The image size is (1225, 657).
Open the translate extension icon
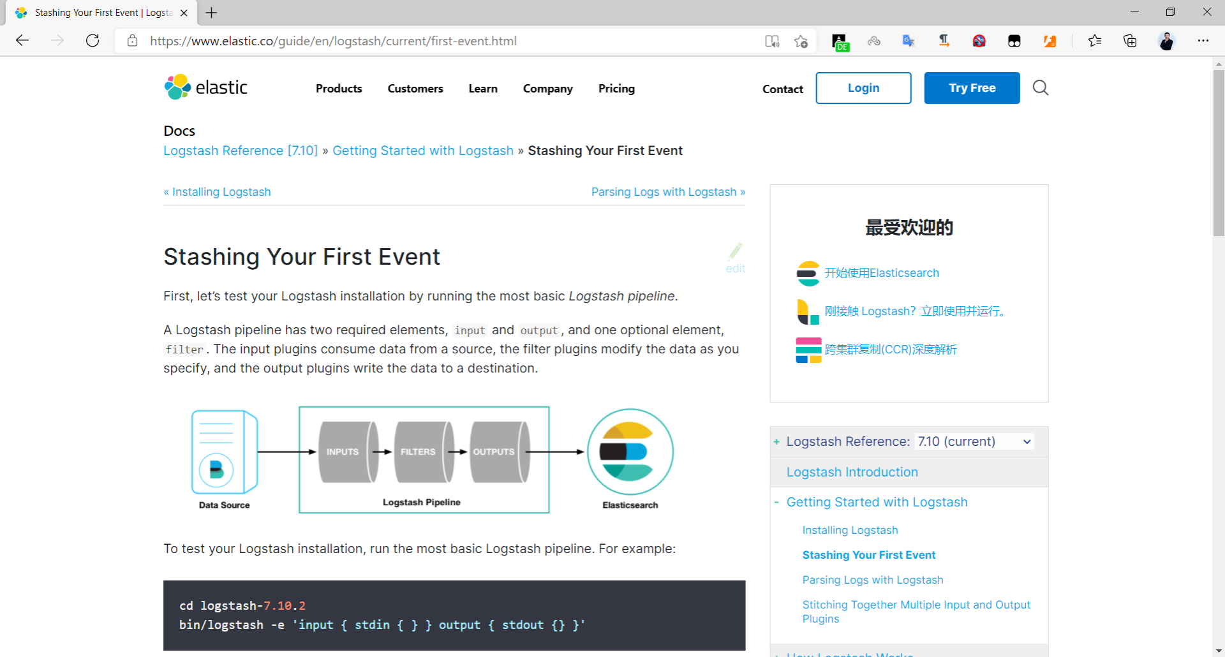909,41
